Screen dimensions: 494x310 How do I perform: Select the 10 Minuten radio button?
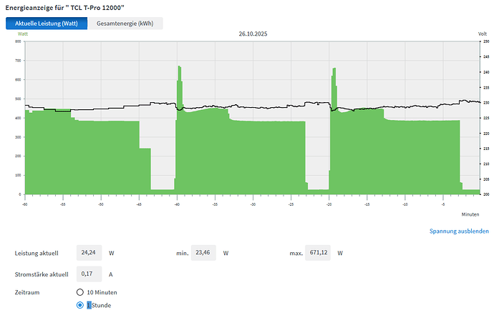tap(80, 293)
